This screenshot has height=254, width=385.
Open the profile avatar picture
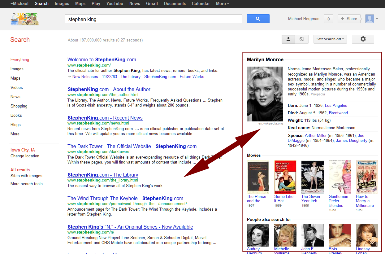pos(370,19)
